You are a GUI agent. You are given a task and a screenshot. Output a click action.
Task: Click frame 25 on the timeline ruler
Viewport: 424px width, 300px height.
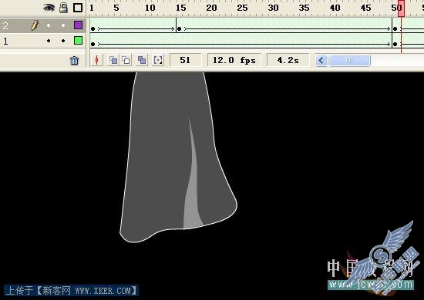(x=242, y=8)
